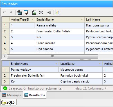This screenshot has height=107, width=113.
Task: Click the Resultados window title bar text
Action: (10, 4)
